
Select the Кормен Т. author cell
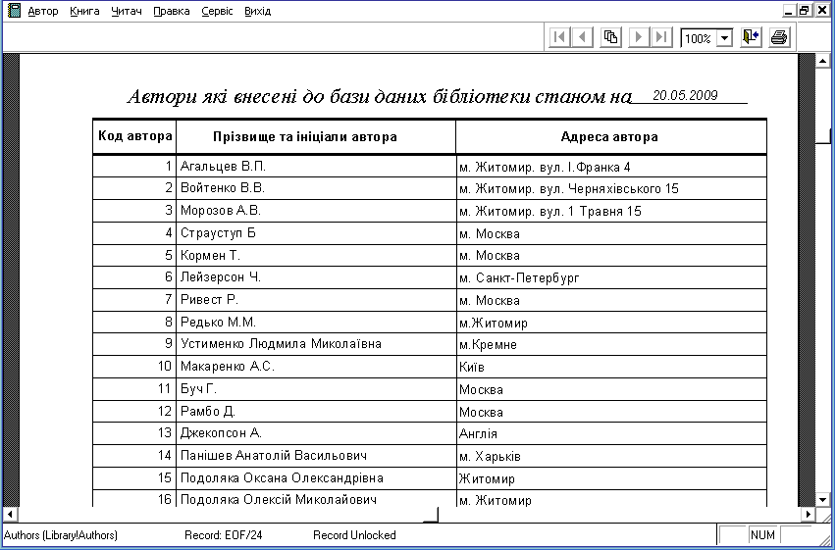pyautogui.click(x=316, y=255)
